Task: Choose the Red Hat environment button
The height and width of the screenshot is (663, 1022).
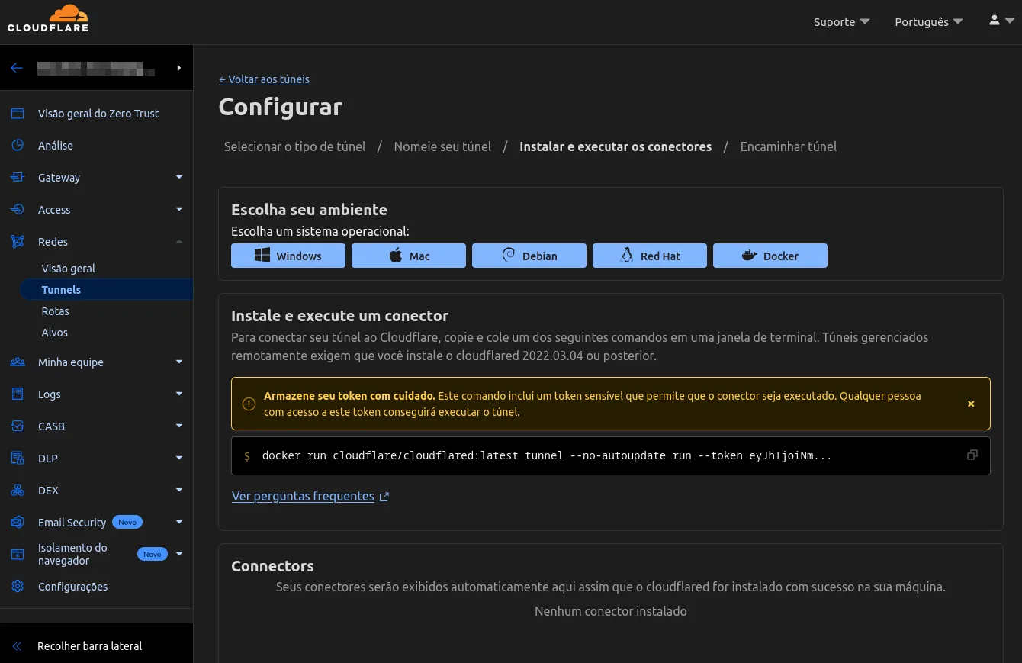Action: click(650, 256)
